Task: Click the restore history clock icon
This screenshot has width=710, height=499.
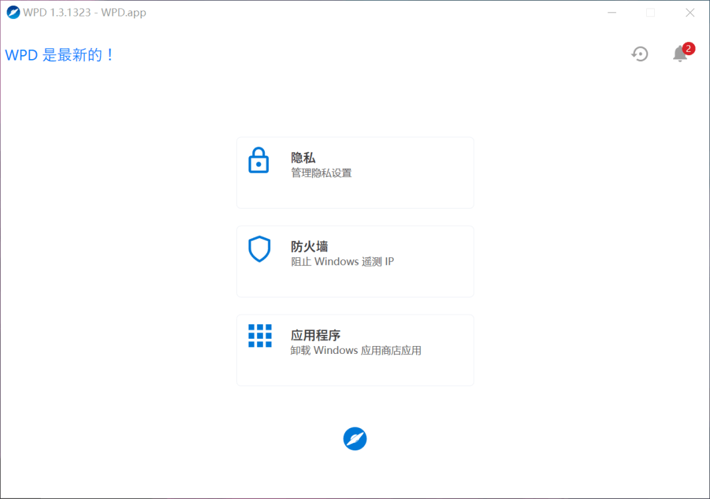Action: point(640,54)
